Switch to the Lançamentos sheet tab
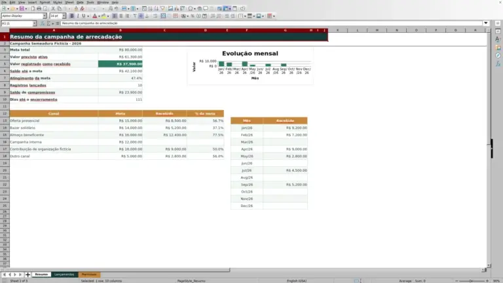The height and width of the screenshot is (283, 503). pyautogui.click(x=64, y=274)
